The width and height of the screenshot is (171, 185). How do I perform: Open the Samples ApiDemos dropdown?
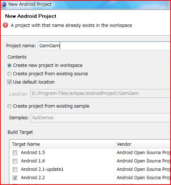101,118
